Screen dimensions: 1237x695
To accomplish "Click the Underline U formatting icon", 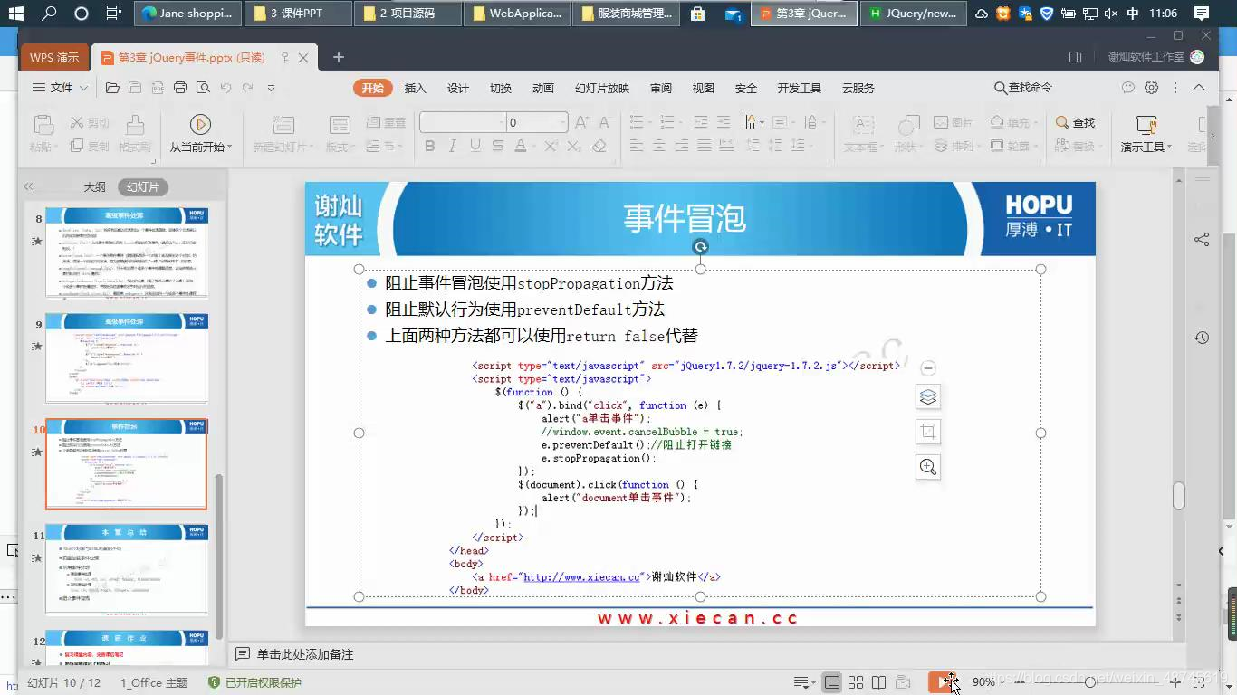I will [x=475, y=146].
